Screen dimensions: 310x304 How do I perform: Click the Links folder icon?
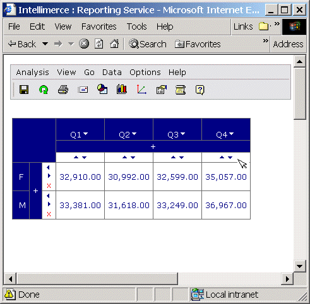(263, 26)
